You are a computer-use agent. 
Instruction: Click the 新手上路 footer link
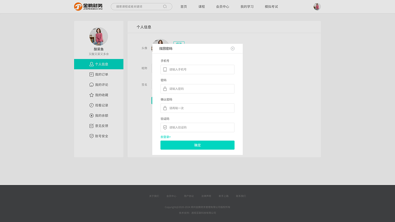pyautogui.click(x=224, y=196)
